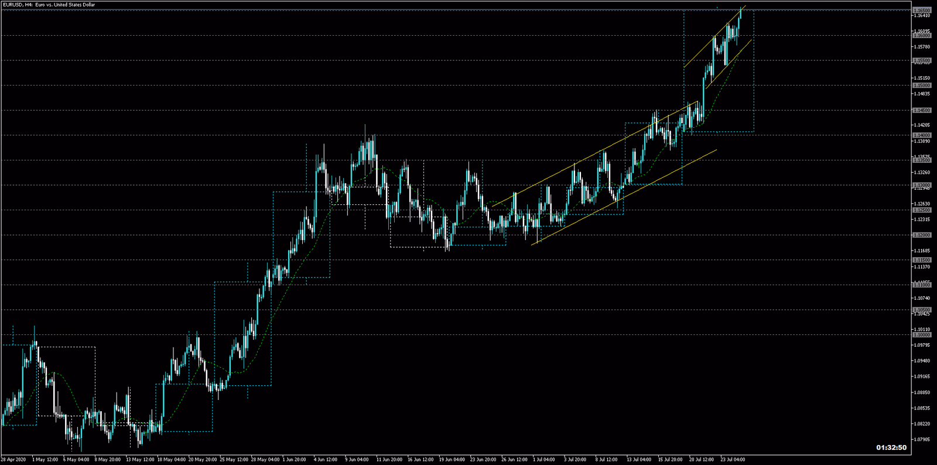
Task: Click the 1.08220 value on price scale
Action: coord(922,423)
